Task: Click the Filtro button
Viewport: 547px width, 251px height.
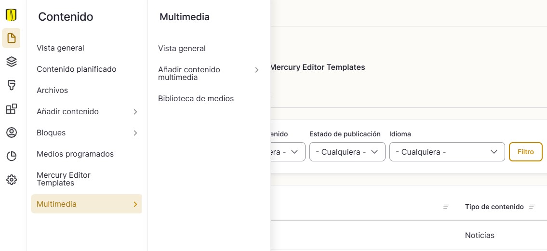Action: (x=525, y=152)
